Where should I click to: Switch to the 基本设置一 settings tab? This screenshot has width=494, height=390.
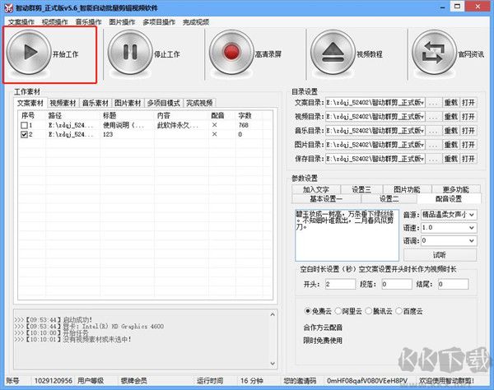[x=326, y=199]
